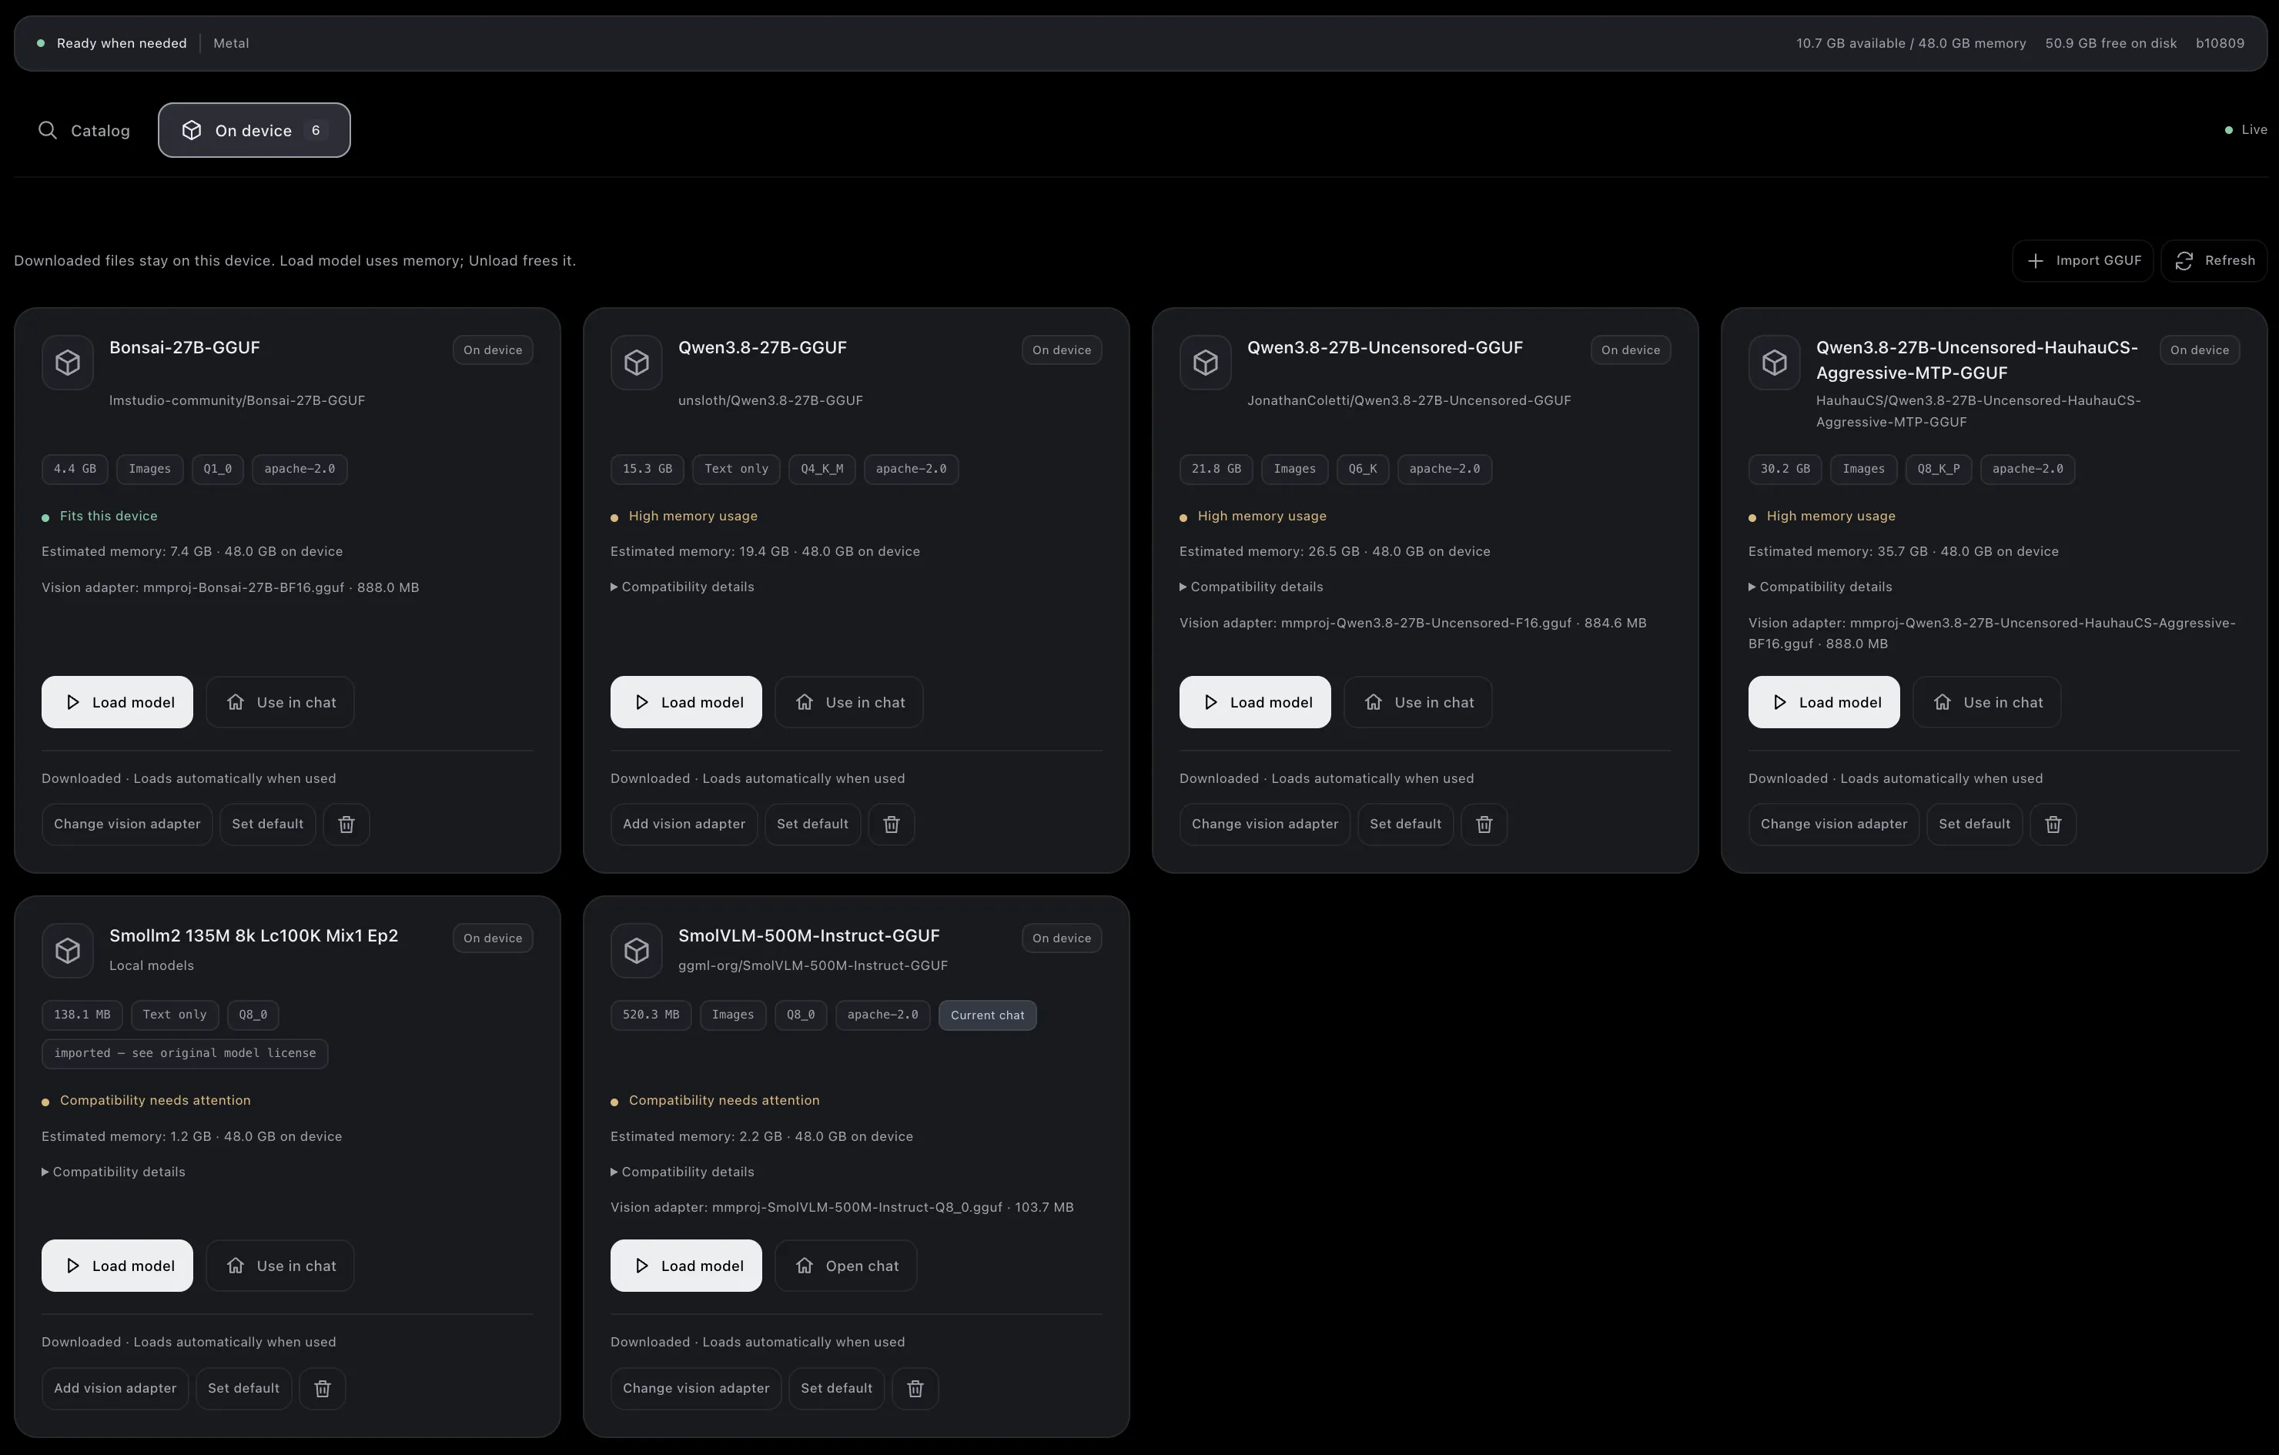Use Bonsai-27B-GGUF in chat
2279x1455 pixels.
point(280,702)
